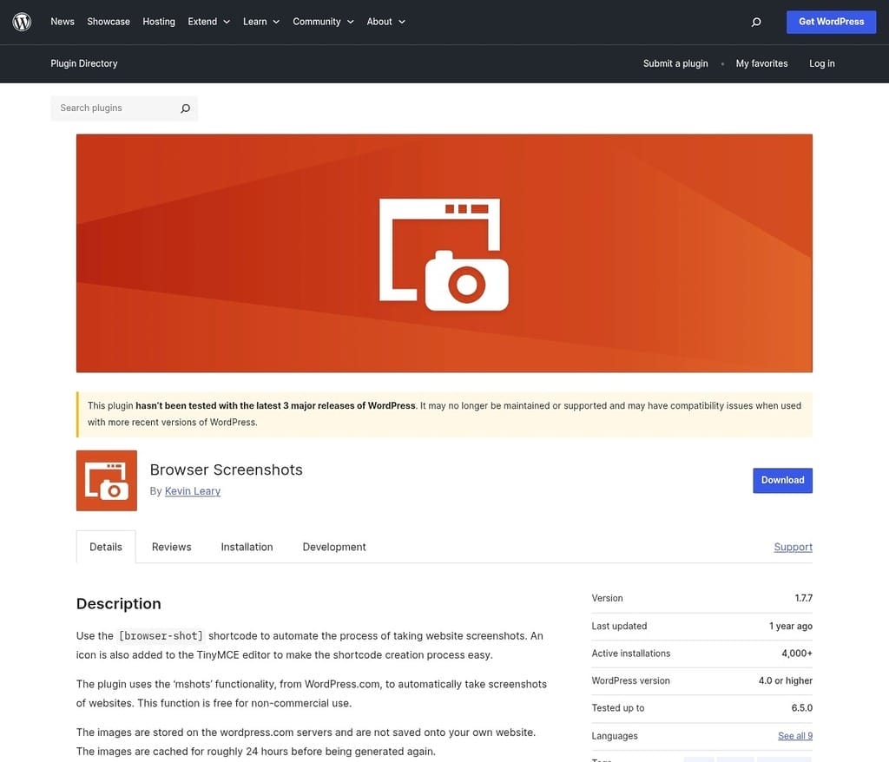Switch to the Installation tab
The width and height of the screenshot is (889, 762).
(x=247, y=547)
